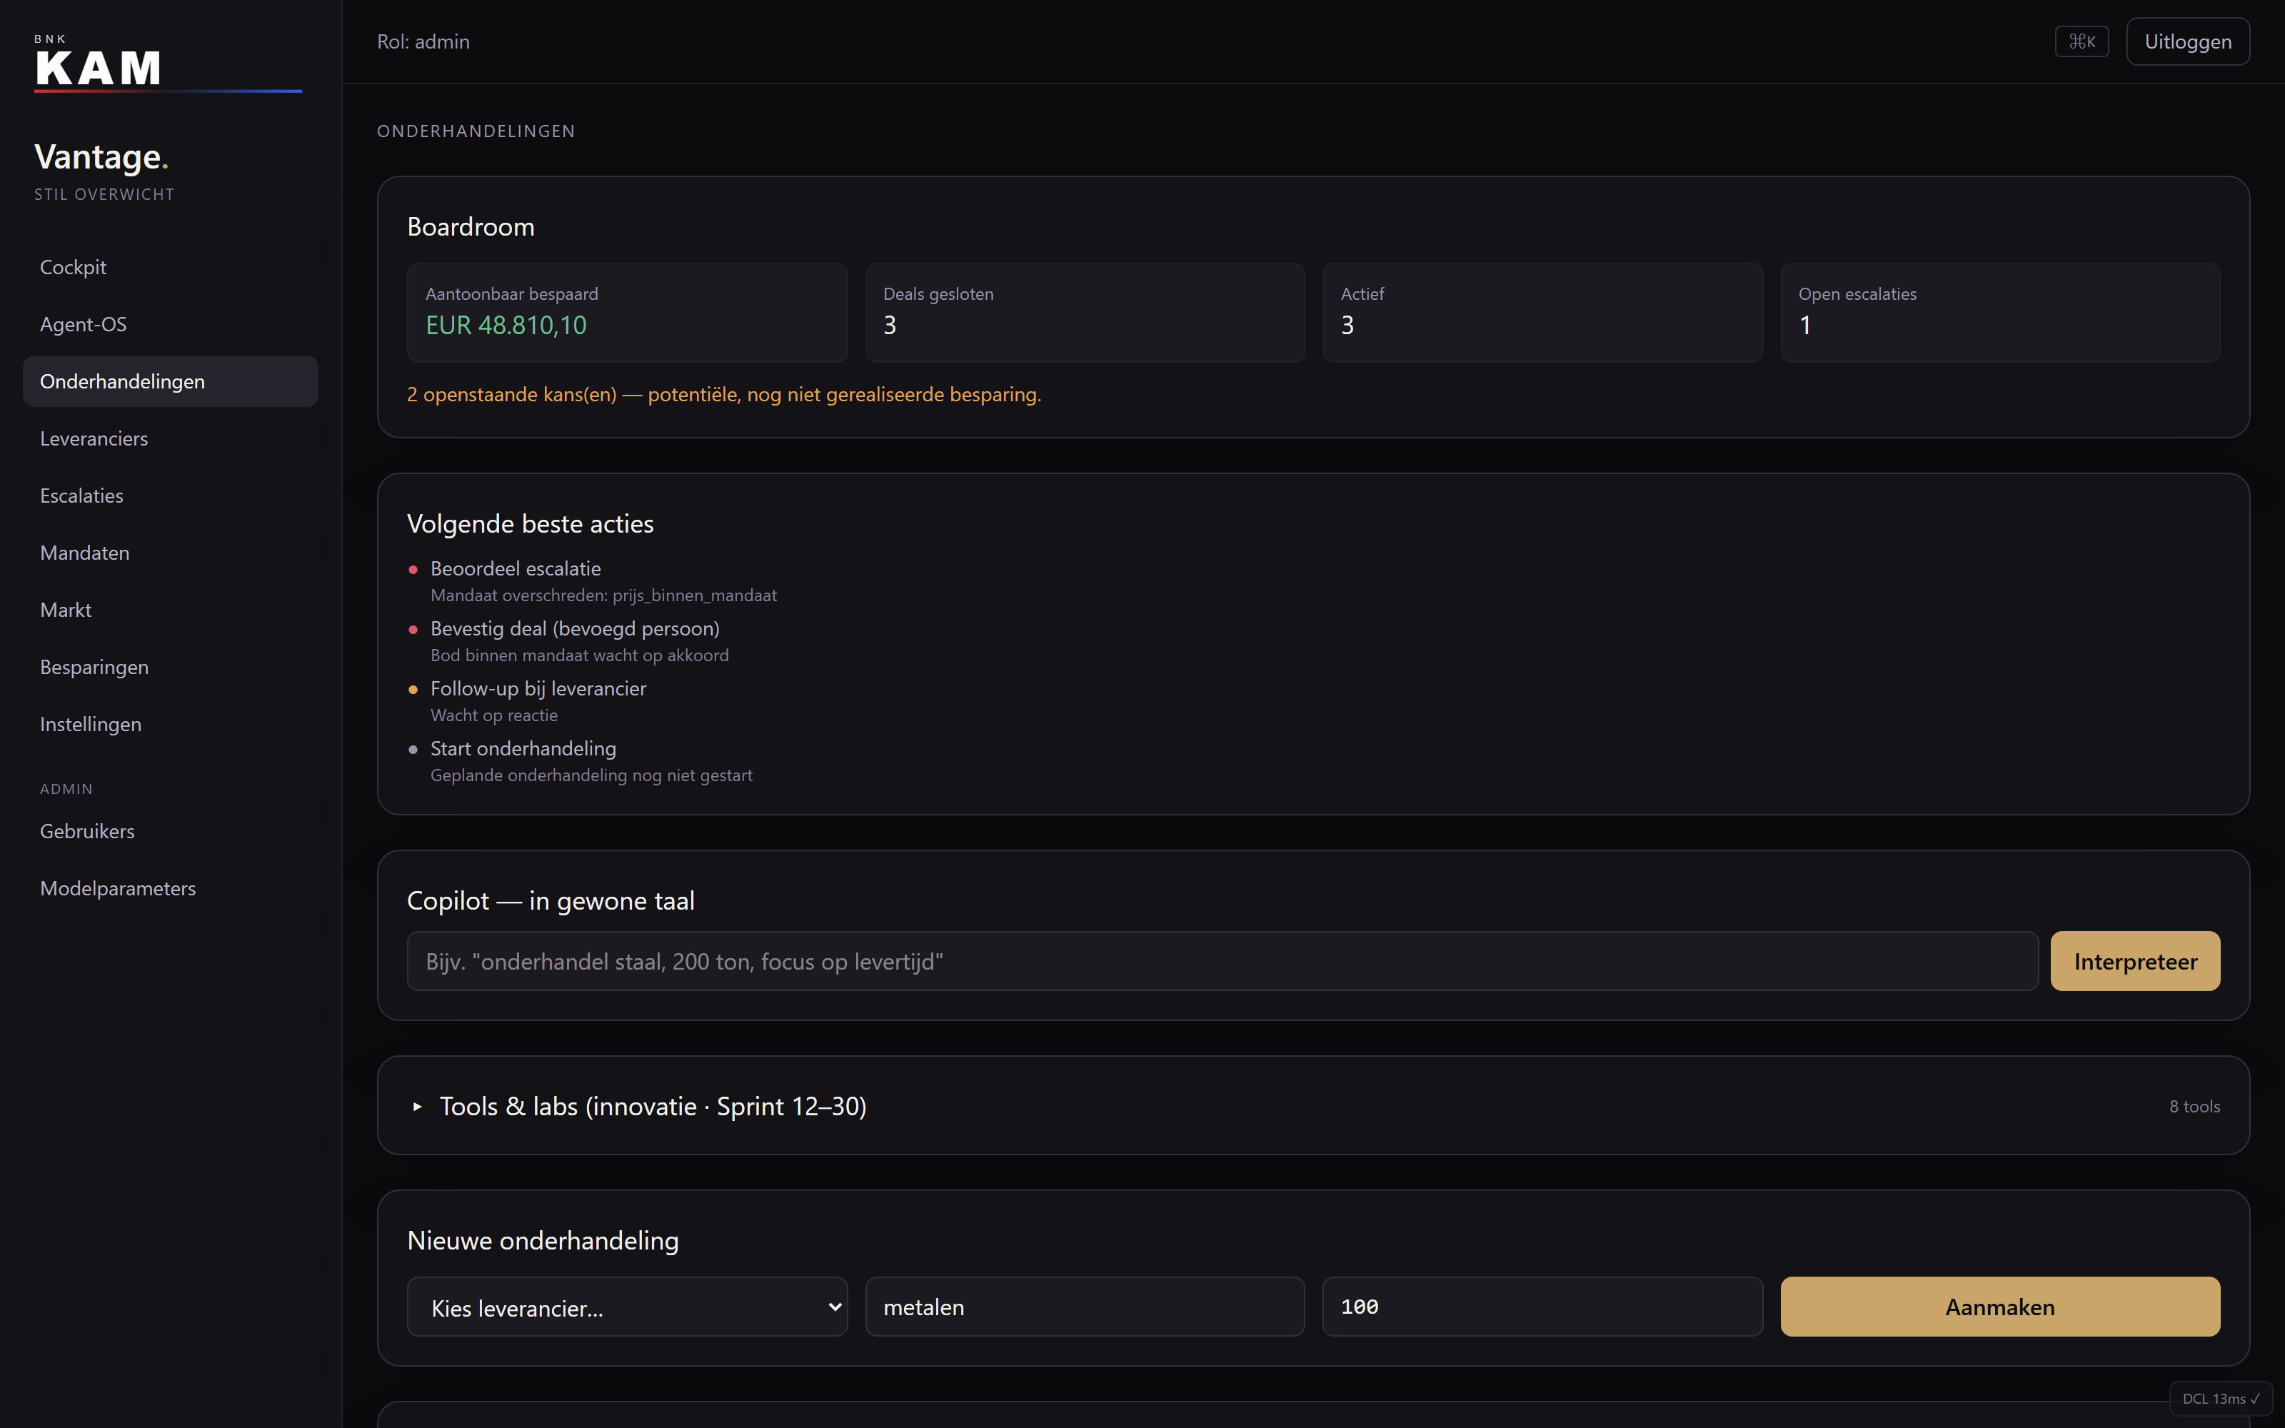Click 'Geplande onderhandeling nog niet gestart' text
2285x1428 pixels.
pos(591,775)
